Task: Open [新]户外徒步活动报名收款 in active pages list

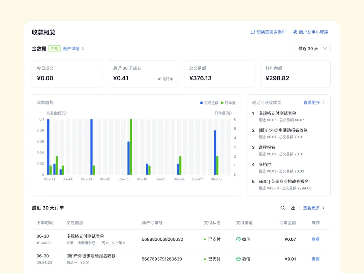Action: coord(283,130)
